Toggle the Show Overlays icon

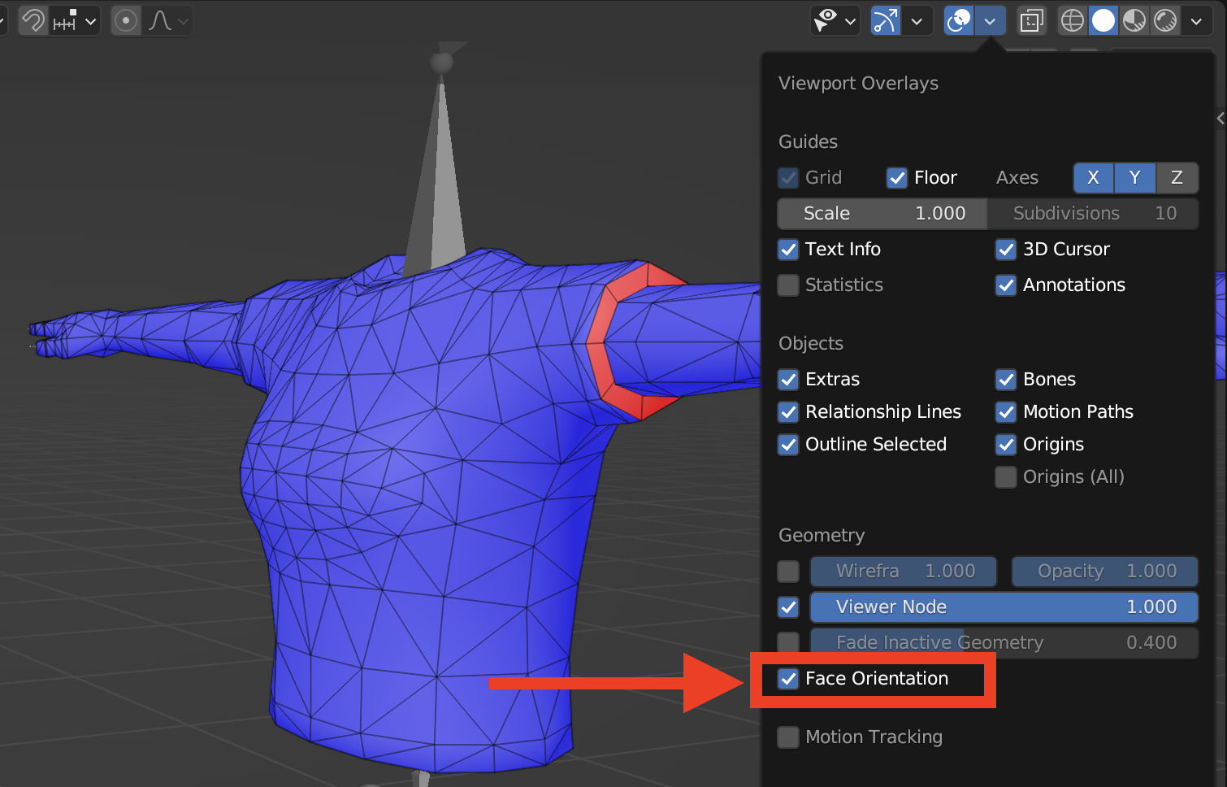pyautogui.click(x=959, y=20)
